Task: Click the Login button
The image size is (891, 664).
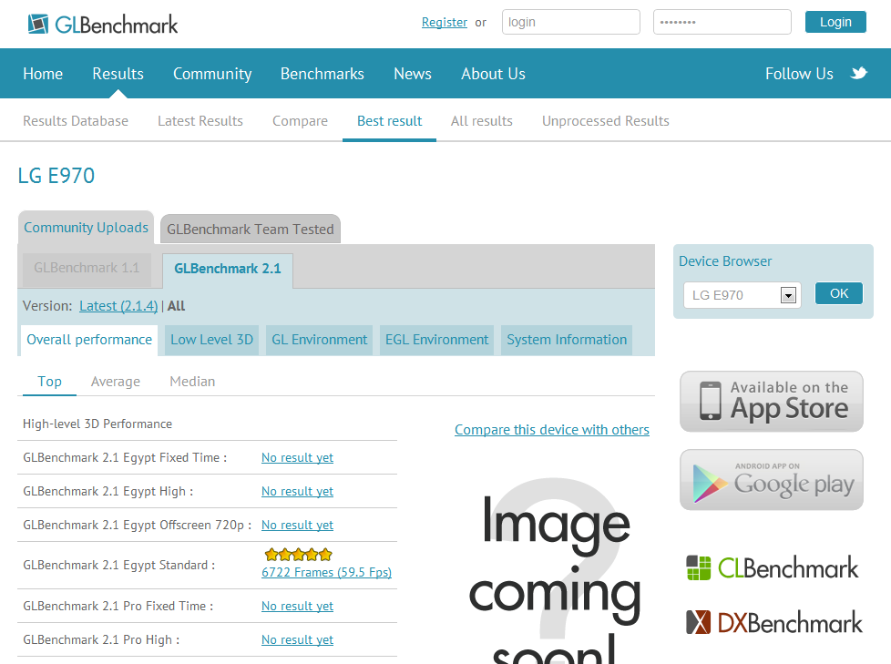Action: tap(835, 22)
